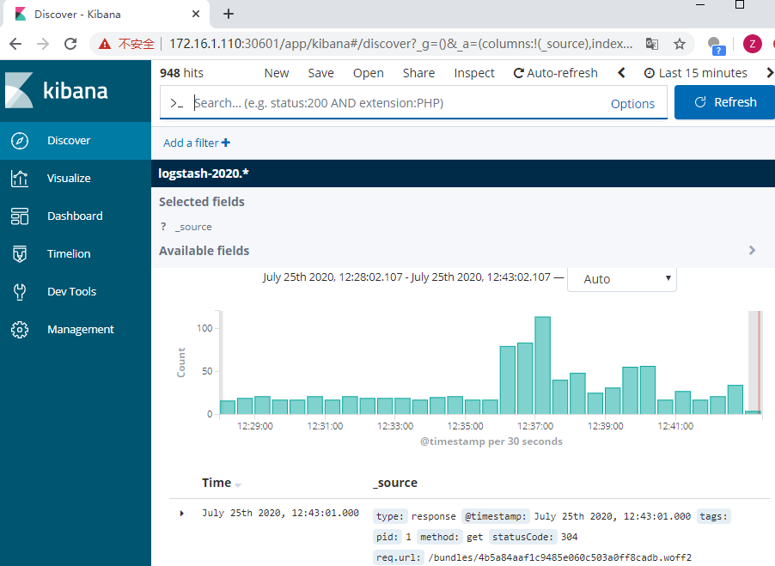Go forward with browser forward arrow
The image size is (775, 566).
coord(43,44)
